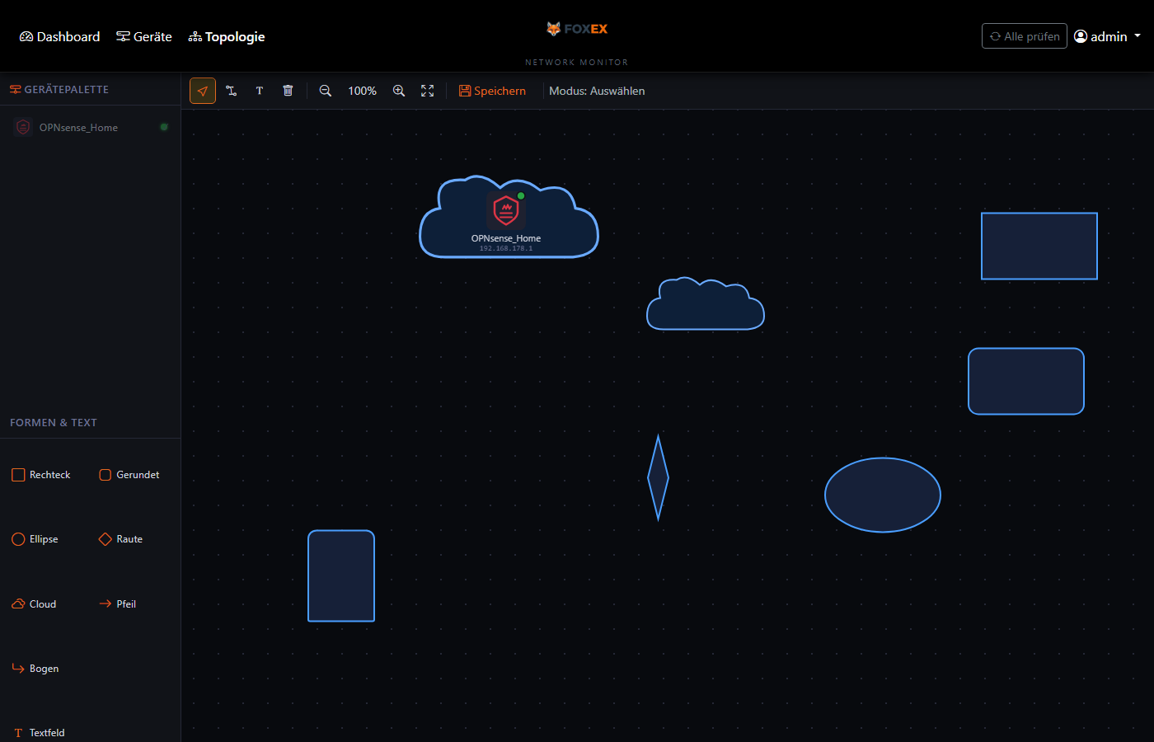1154x742 pixels.
Task: Choose the text tool in toolbar
Action: pyautogui.click(x=260, y=91)
